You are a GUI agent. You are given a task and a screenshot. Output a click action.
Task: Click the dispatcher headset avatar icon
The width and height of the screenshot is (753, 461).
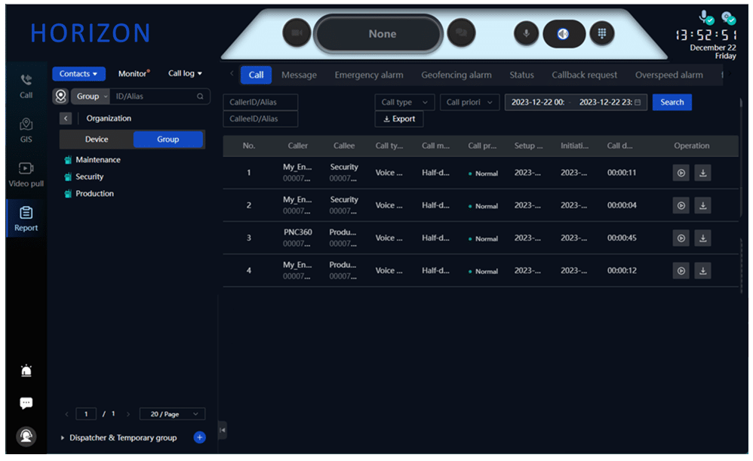point(26,437)
